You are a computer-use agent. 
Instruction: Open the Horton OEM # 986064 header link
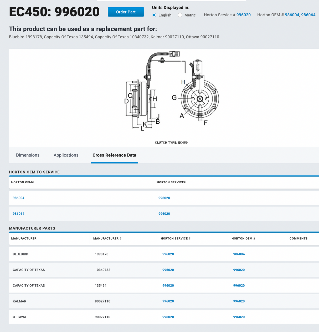tap(308, 15)
